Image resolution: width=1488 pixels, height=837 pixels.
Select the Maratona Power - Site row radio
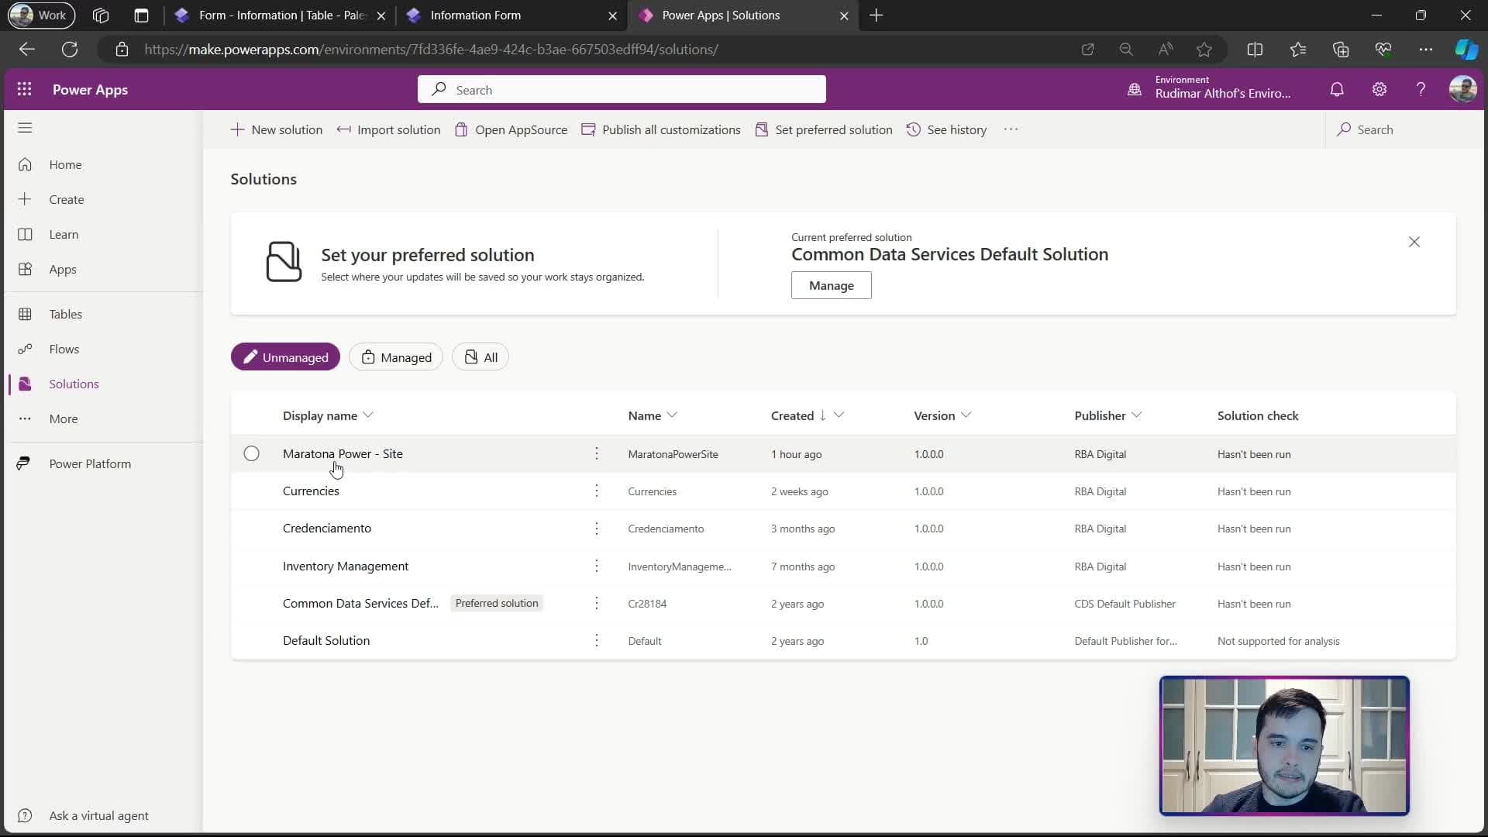point(251,454)
